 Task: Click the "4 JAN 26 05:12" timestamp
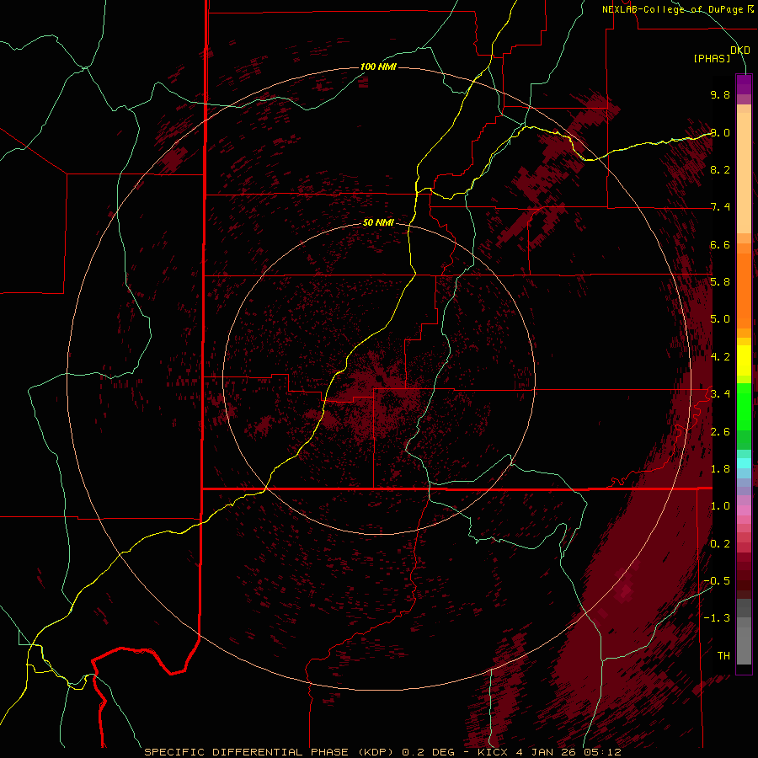point(568,752)
